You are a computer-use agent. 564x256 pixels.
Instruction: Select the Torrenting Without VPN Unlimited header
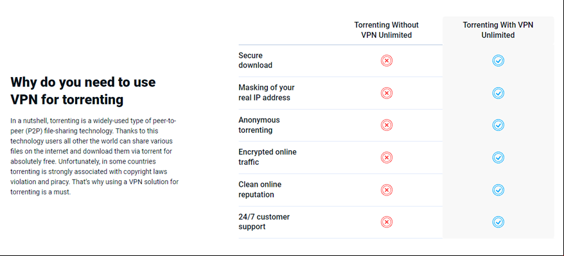click(386, 30)
